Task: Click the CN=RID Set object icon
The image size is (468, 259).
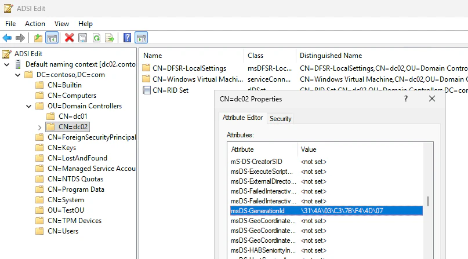Action: tap(146, 90)
